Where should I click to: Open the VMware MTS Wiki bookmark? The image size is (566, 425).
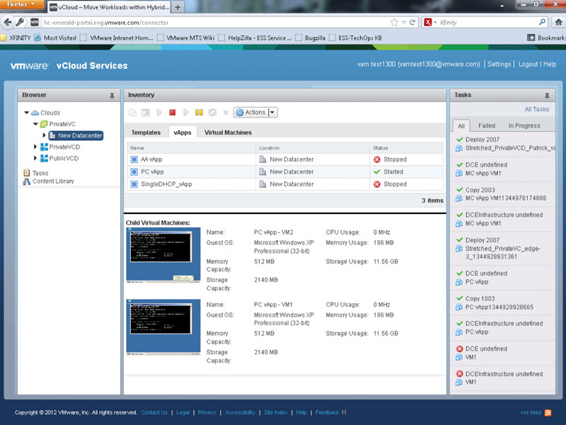click(x=186, y=38)
